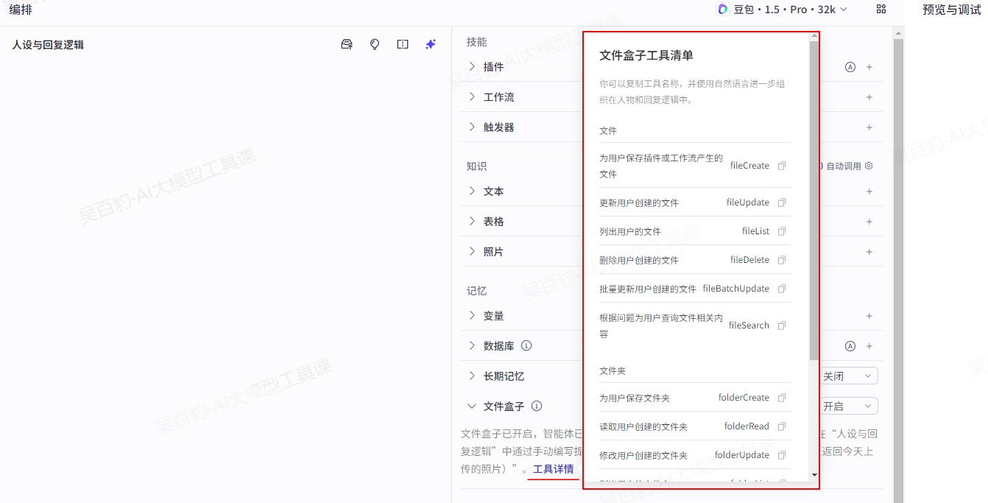
Task: Copy the folderCreate tool name
Action: coord(782,398)
